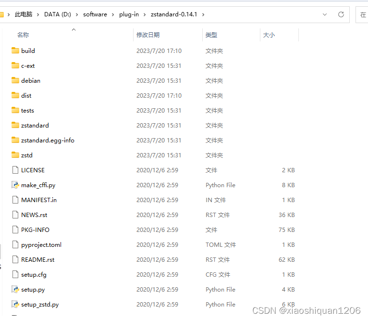The image size is (368, 320).
Task: Click TOML 文件 type cell
Action: tap(221, 245)
